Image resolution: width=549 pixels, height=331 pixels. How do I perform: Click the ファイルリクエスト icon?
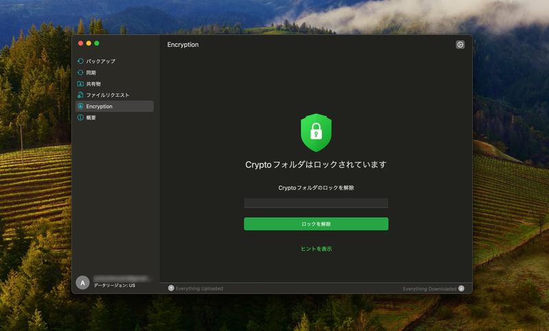click(x=80, y=95)
